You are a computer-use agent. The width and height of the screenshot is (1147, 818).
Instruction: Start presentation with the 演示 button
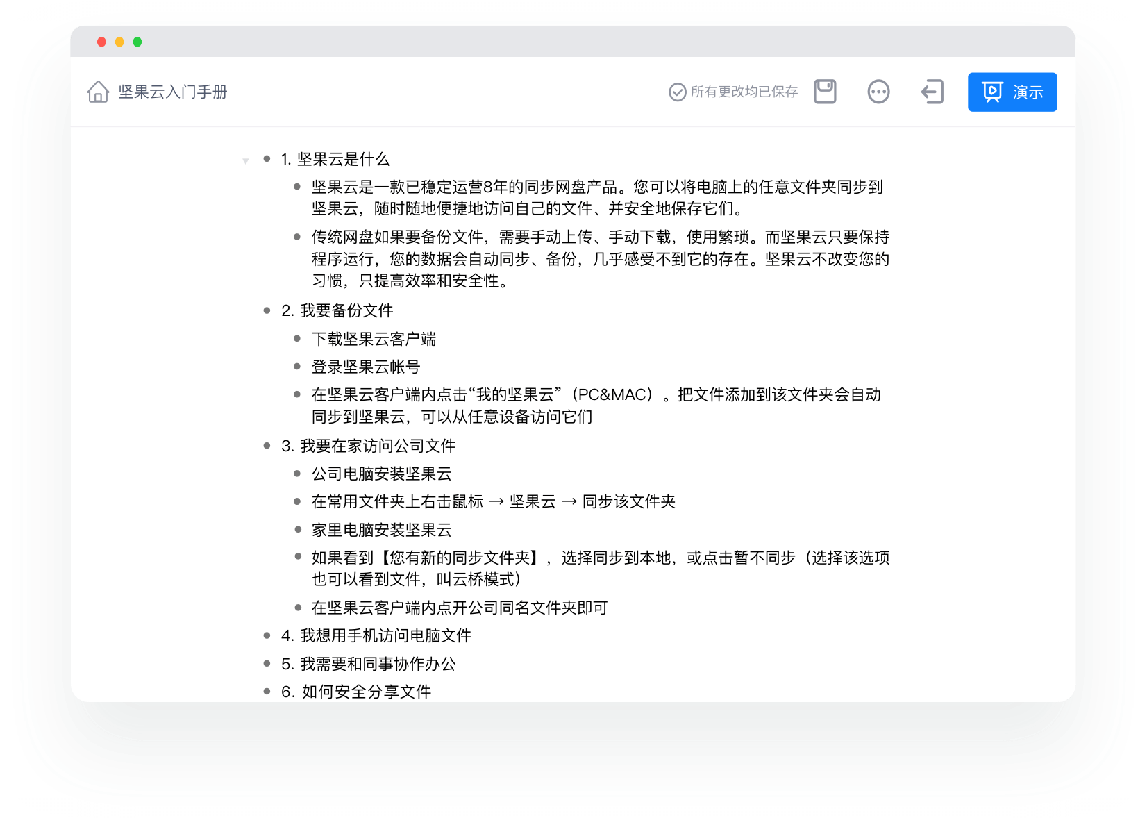coord(1012,92)
